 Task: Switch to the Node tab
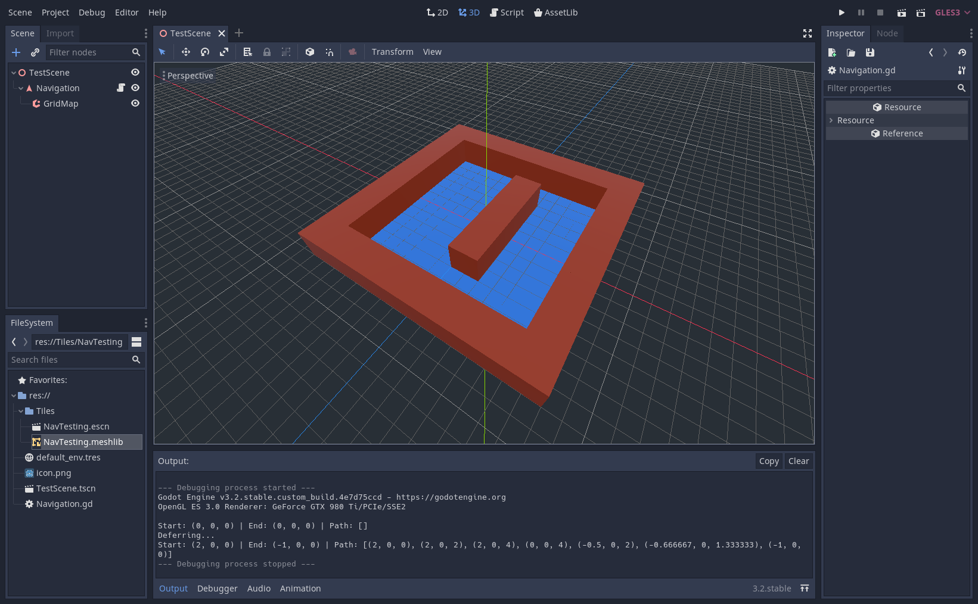point(887,33)
